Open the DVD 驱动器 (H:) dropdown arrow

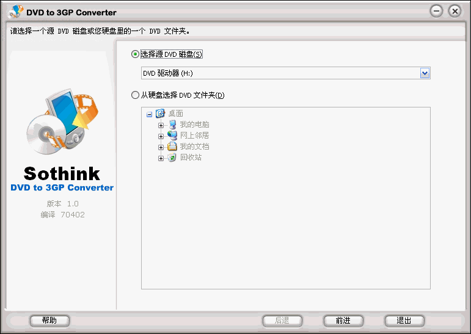(x=425, y=73)
